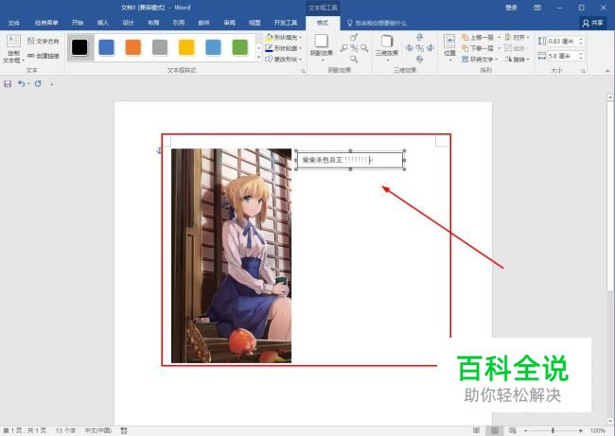The image size is (615, 436).
Task: Switch to the Review (审阅) tab
Action: (x=230, y=23)
